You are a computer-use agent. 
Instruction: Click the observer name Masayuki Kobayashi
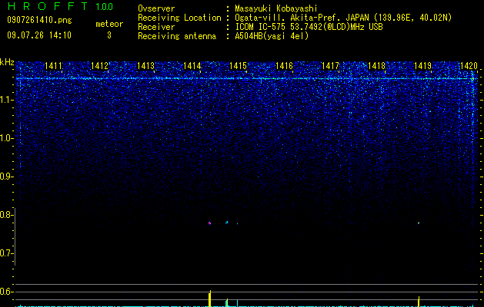pyautogui.click(x=276, y=8)
